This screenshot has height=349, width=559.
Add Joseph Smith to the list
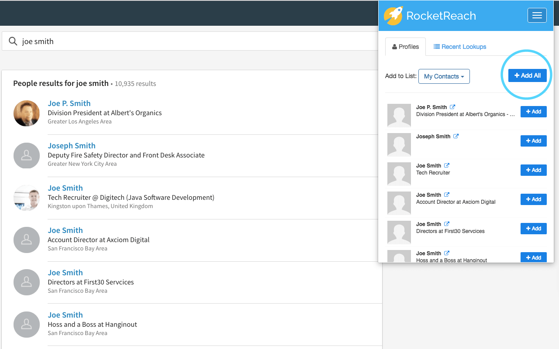pyautogui.click(x=533, y=141)
